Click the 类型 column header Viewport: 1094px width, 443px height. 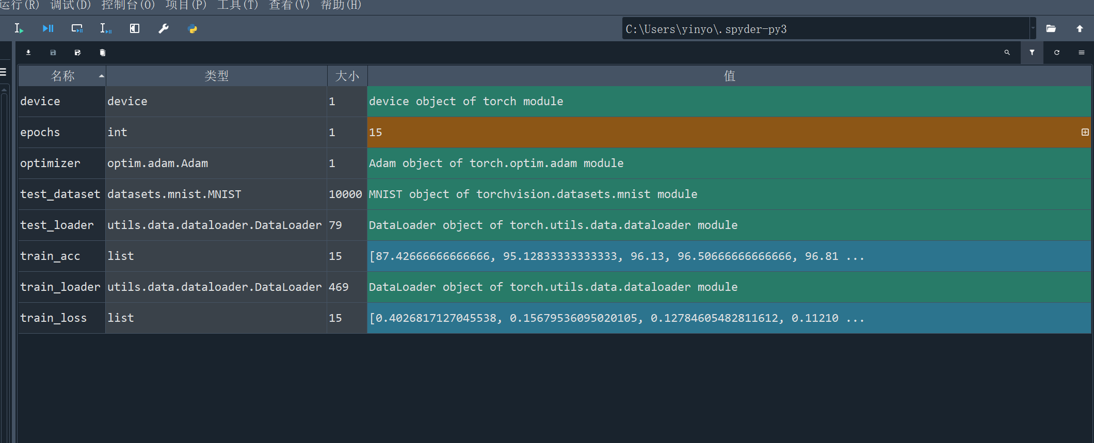coord(216,76)
